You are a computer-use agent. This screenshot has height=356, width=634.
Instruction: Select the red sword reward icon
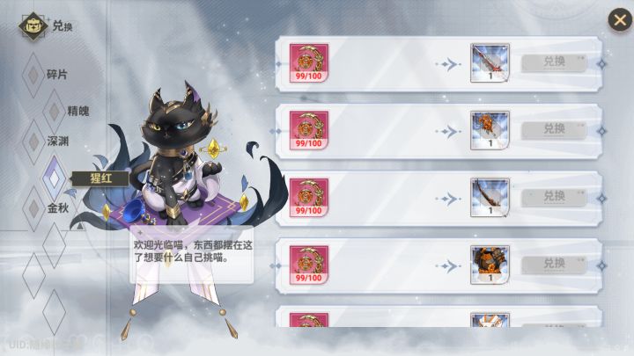click(490, 63)
